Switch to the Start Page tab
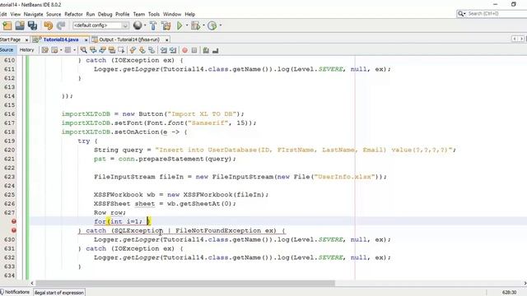Viewport: 527px width, 296px height. [10, 39]
